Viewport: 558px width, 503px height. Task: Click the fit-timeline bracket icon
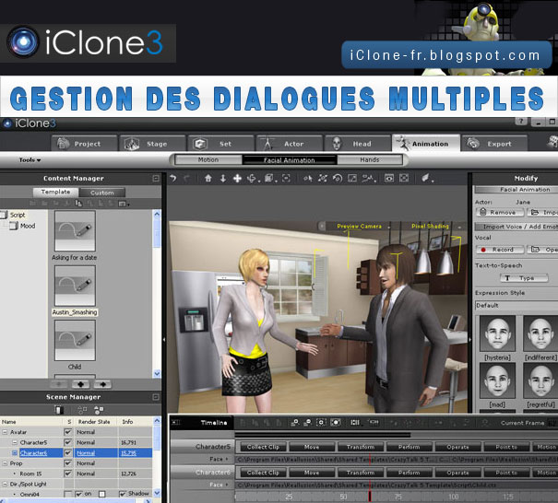[x=321, y=422]
